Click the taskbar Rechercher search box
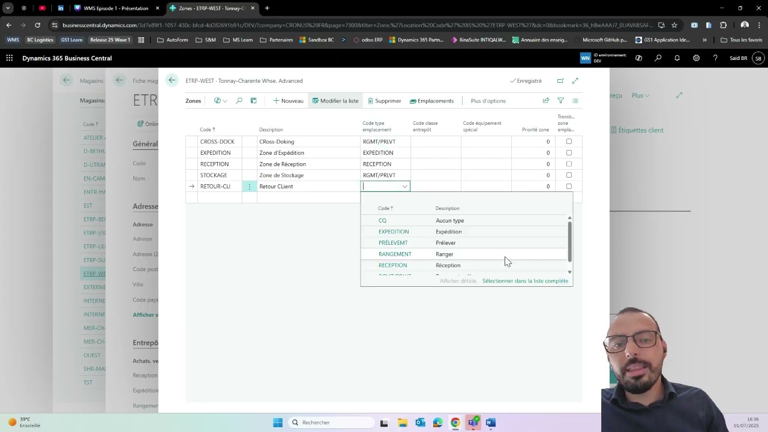768x432 pixels. pos(330,422)
